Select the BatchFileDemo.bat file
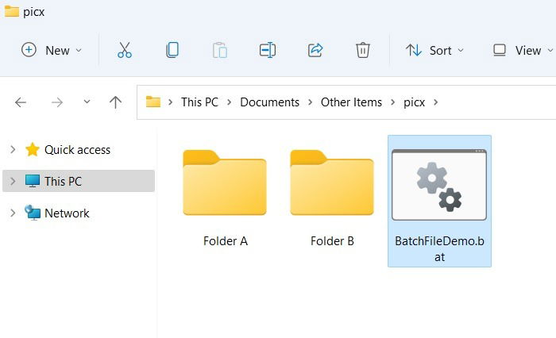This screenshot has height=338, width=556. [x=439, y=201]
